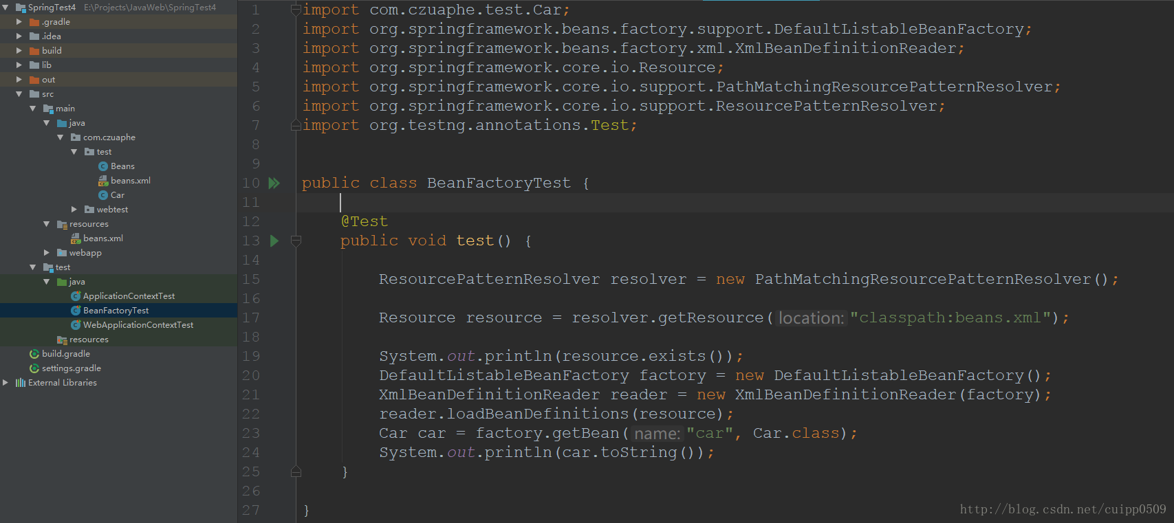Click the src folder icon
The width and height of the screenshot is (1174, 523).
coord(34,94)
